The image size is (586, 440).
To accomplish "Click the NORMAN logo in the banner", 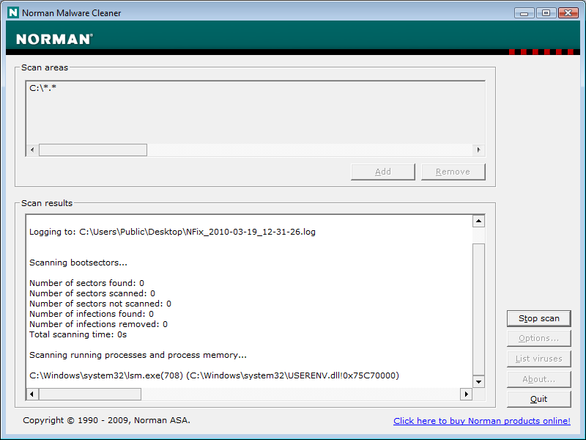I will pos(54,39).
